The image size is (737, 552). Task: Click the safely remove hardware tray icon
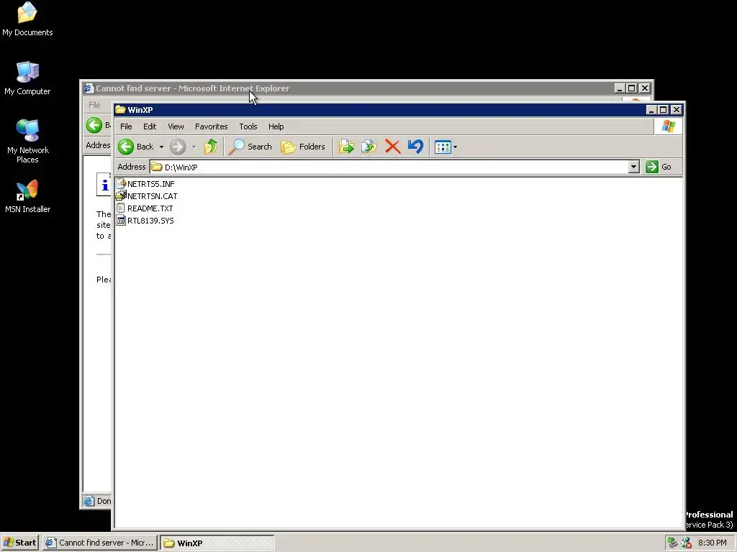(673, 543)
